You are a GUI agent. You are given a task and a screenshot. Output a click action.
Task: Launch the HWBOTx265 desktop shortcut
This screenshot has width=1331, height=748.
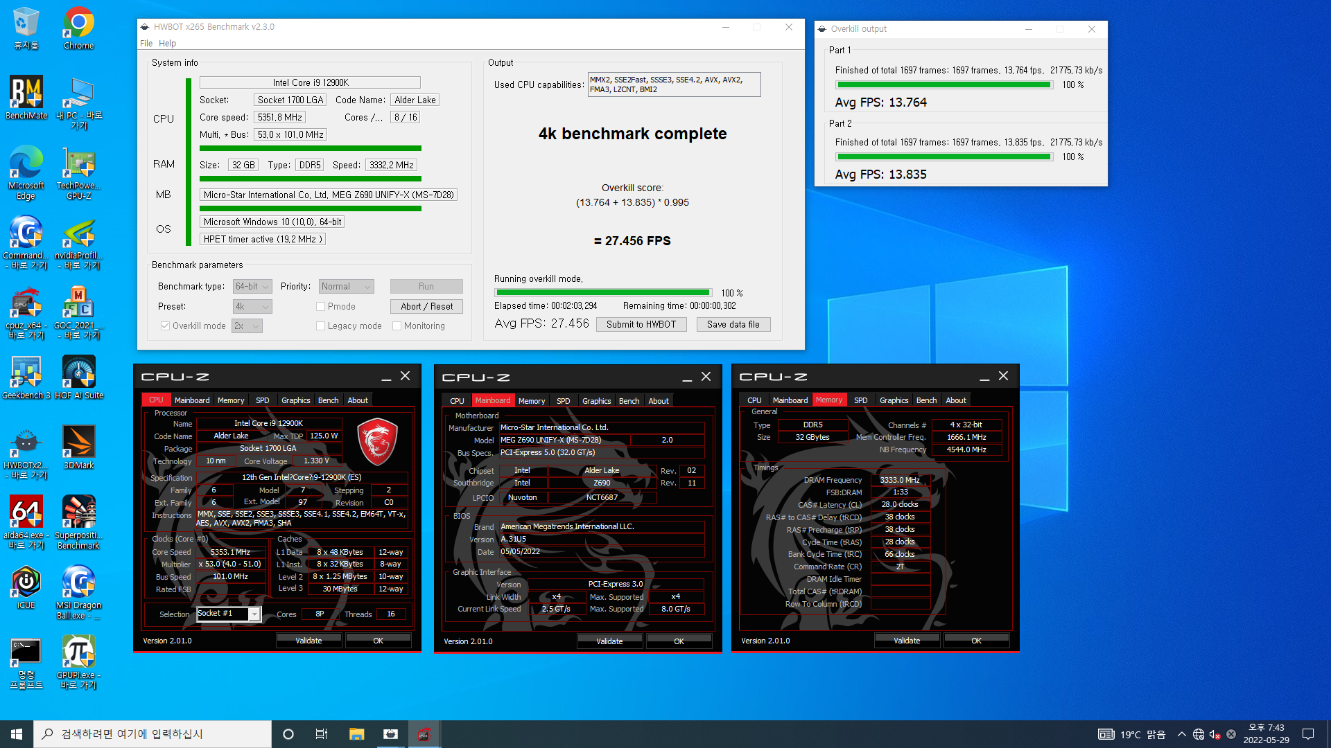[26, 452]
